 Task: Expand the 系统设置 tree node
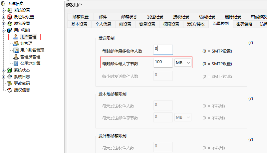[x=3, y=10]
